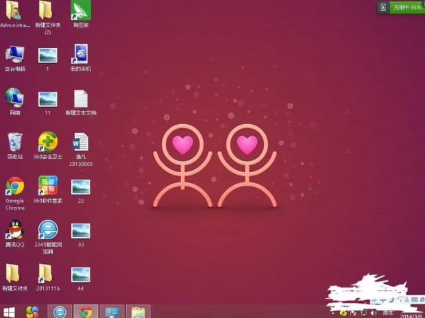Select the 360软件管家 desktop icon
425x318 pixels.
pyautogui.click(x=47, y=186)
